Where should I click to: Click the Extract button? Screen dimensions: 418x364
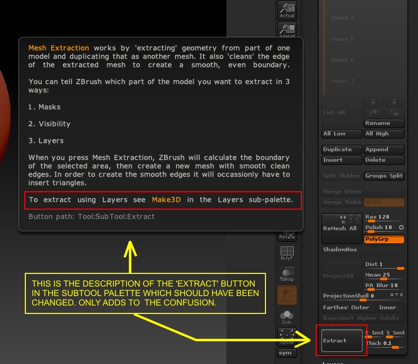coord(342,341)
